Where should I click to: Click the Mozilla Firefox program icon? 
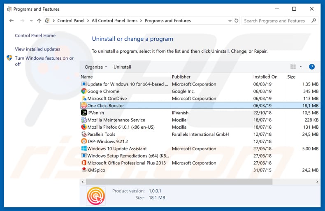tap(84, 127)
